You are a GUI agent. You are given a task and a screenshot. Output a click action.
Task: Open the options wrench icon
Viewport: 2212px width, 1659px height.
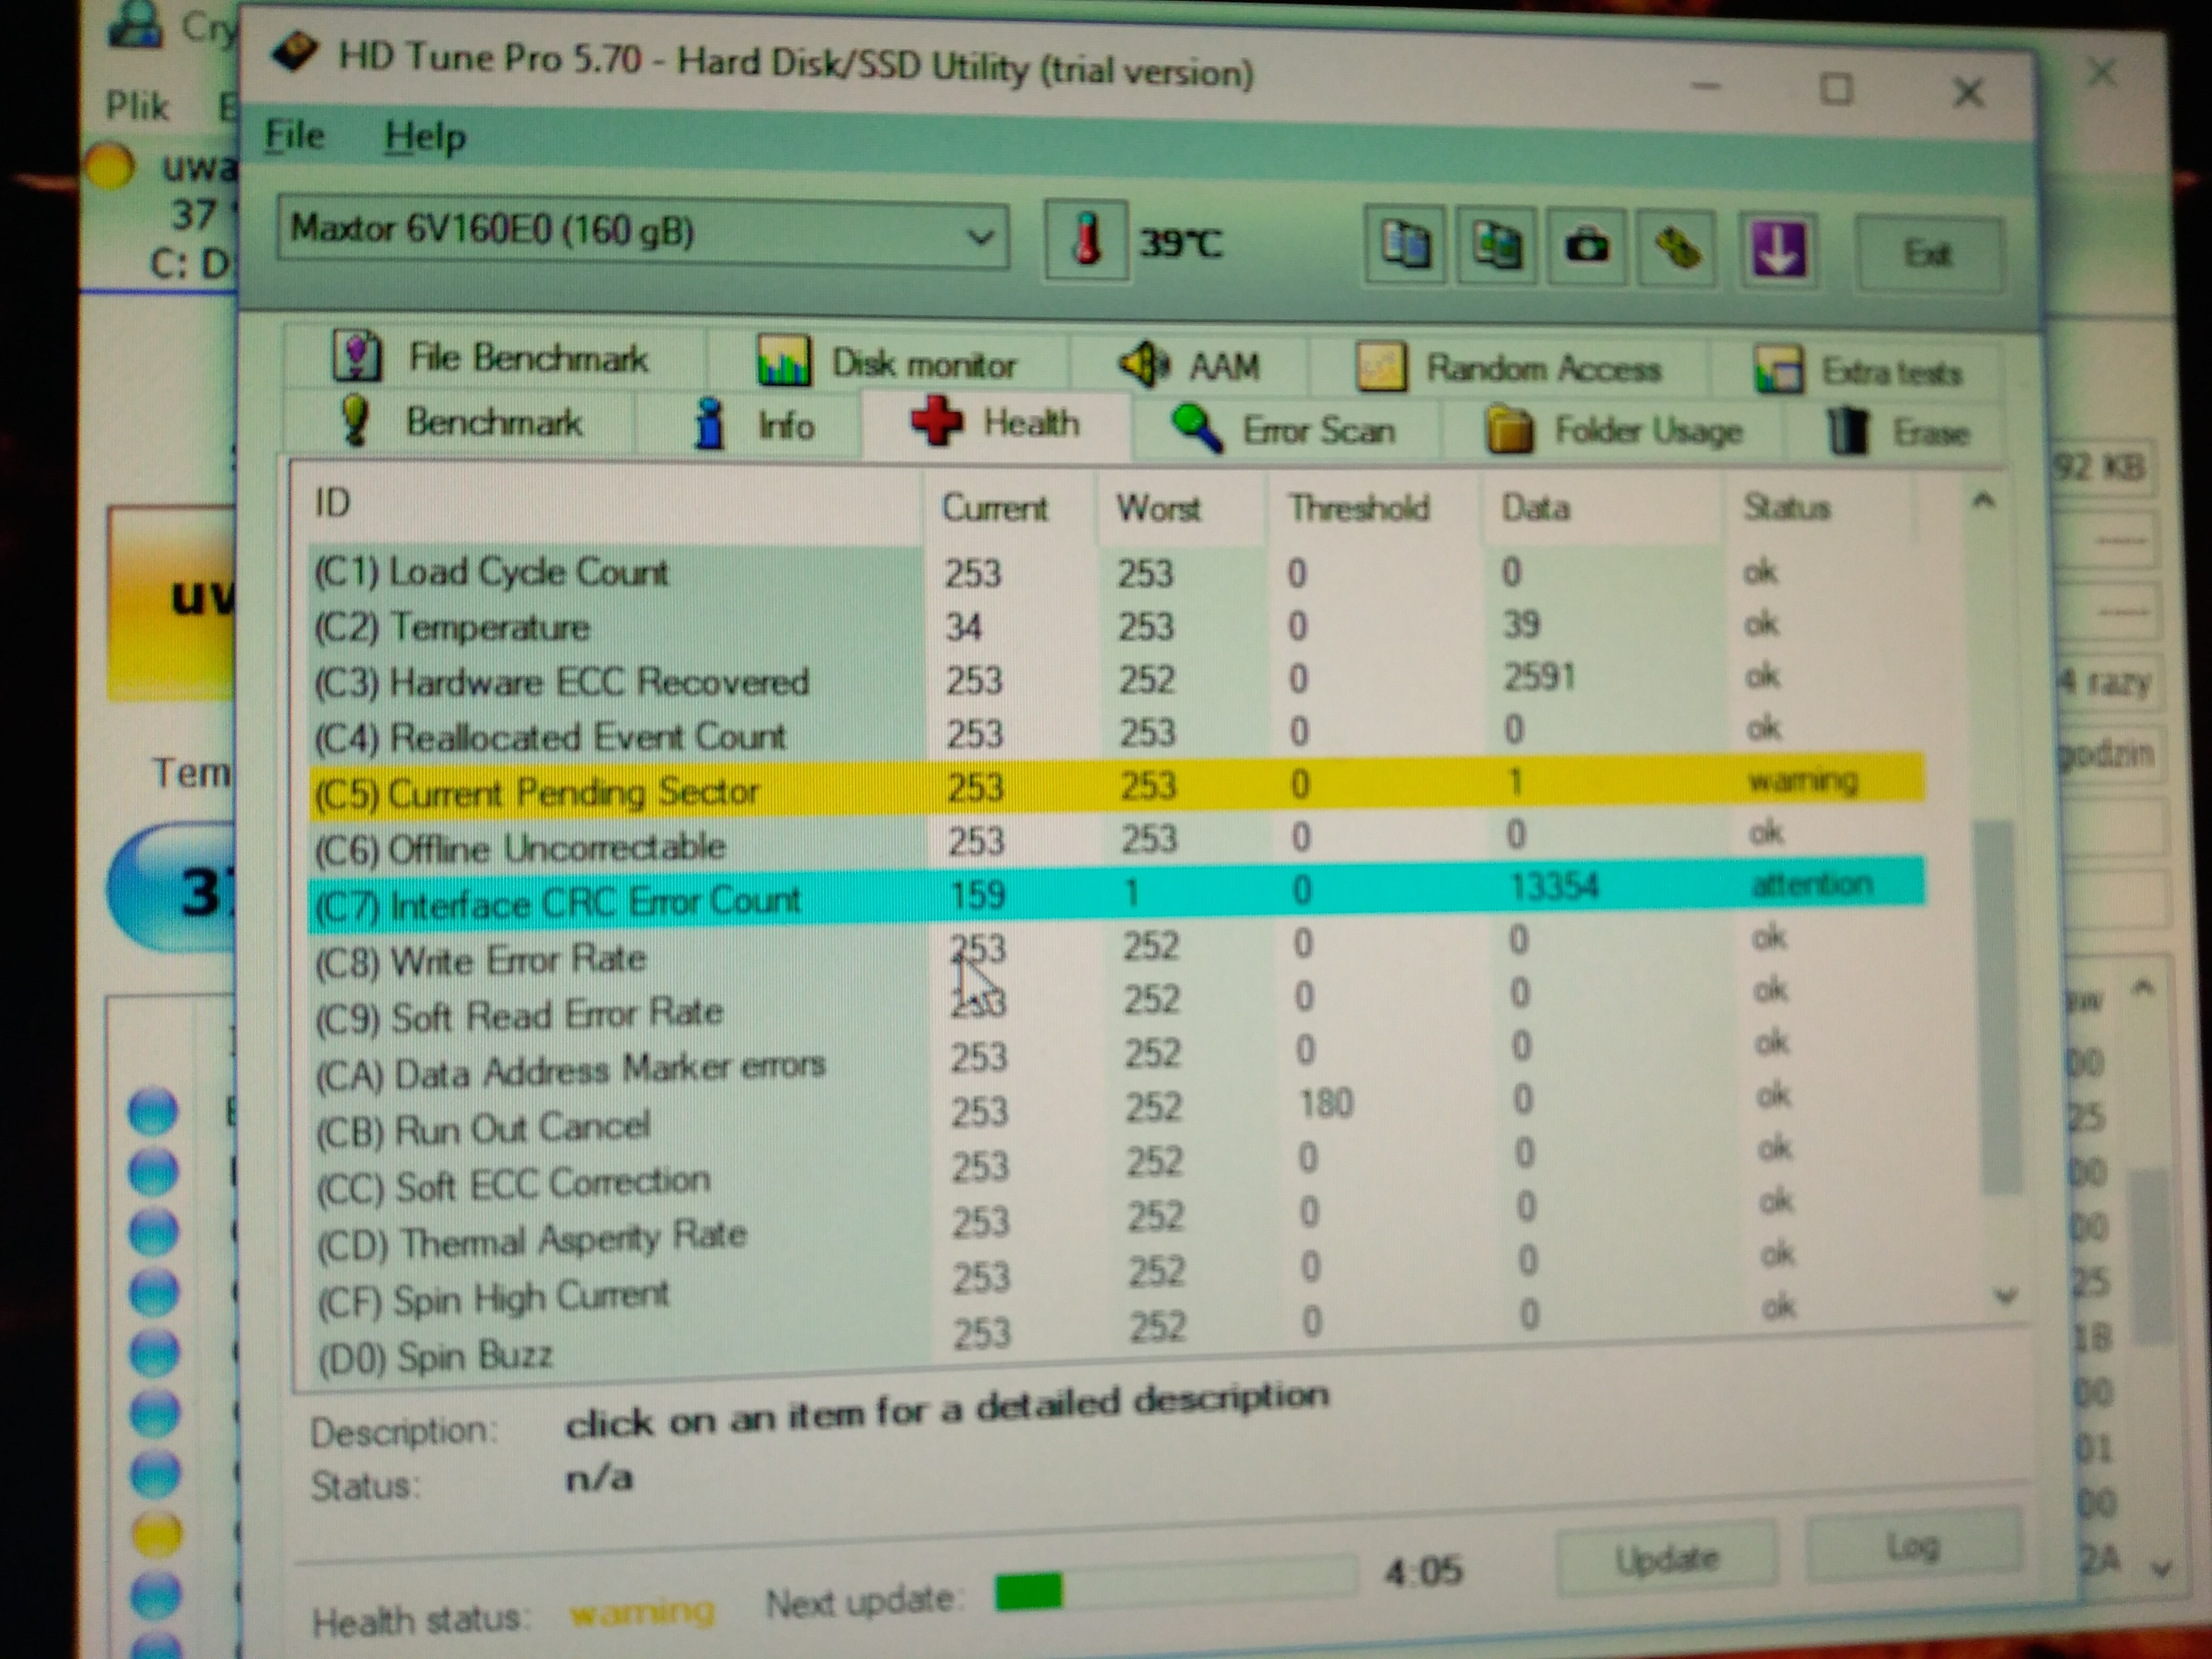[x=1677, y=248]
